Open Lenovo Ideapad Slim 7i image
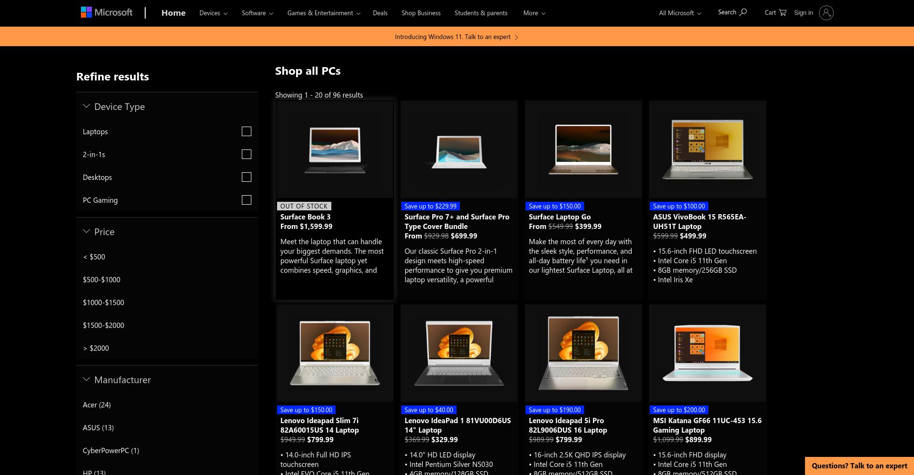The width and height of the screenshot is (914, 475). click(335, 353)
